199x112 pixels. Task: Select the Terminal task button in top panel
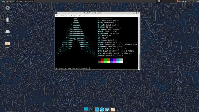tap(24, 1)
